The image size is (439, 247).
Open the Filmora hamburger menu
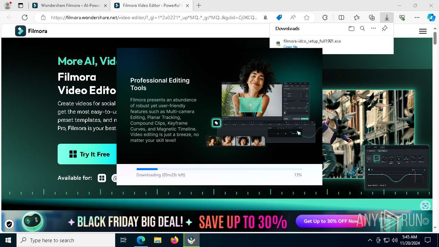pos(423,31)
